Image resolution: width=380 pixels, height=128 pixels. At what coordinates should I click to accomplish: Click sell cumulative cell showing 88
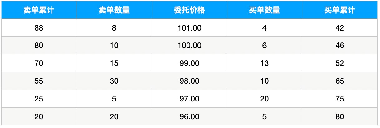click(39, 28)
